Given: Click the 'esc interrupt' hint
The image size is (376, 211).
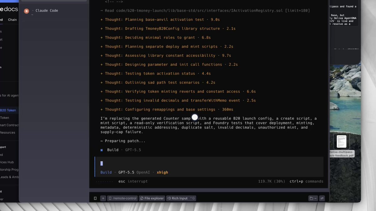Looking at the screenshot, I should click(133, 181).
